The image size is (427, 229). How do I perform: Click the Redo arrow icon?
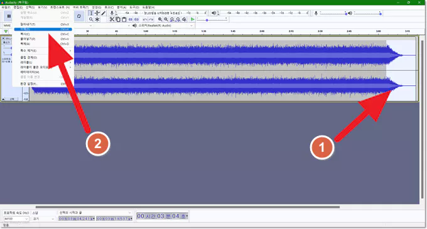tap(151, 19)
